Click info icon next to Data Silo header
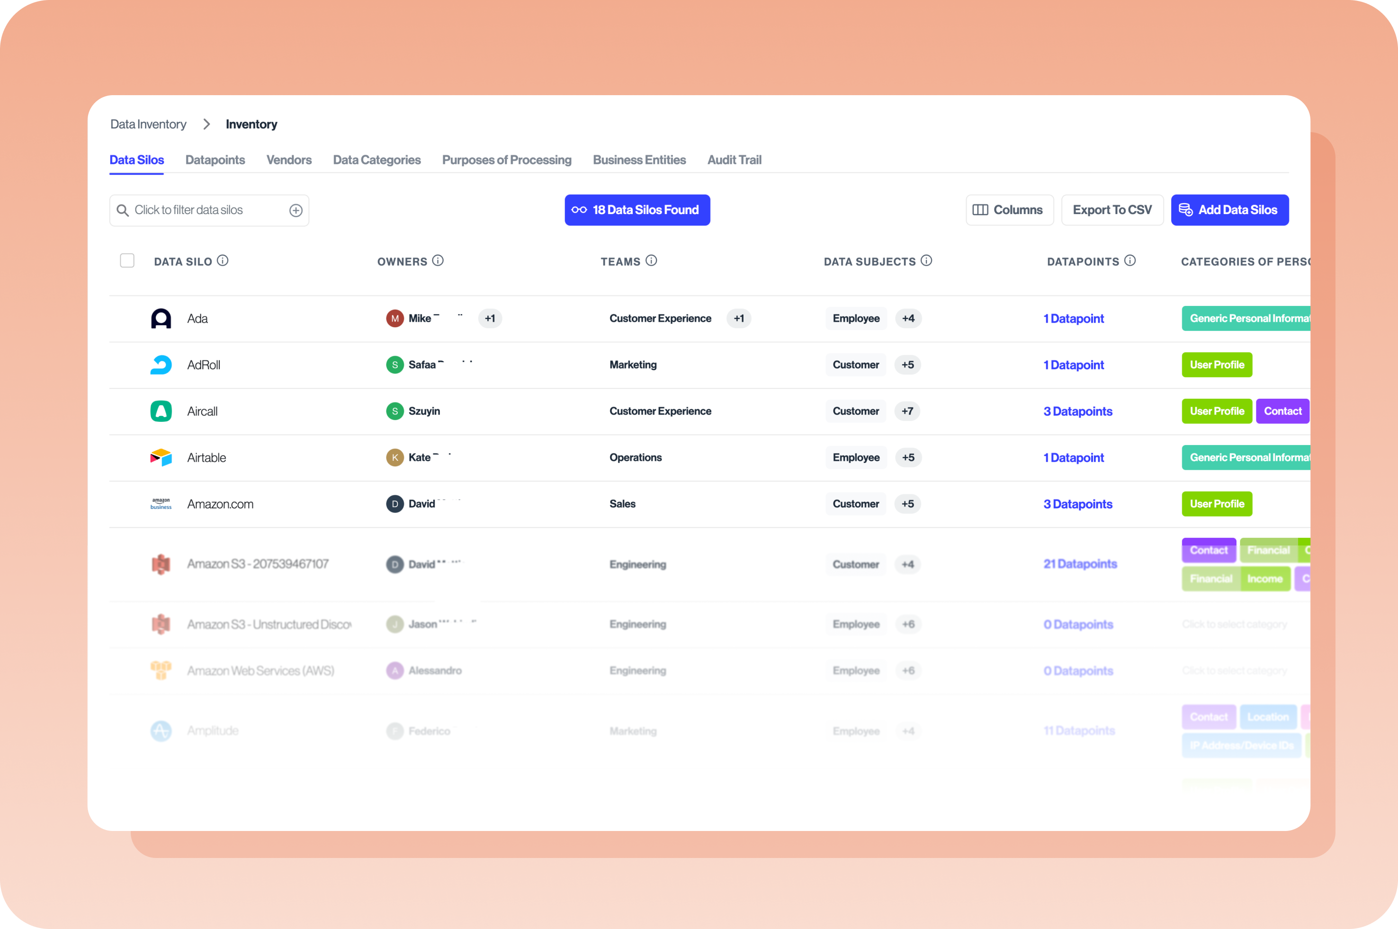1398x929 pixels. pos(222,261)
